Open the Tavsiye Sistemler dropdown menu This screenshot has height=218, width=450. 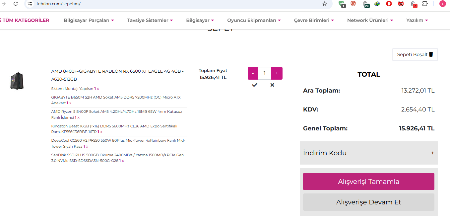[150, 20]
